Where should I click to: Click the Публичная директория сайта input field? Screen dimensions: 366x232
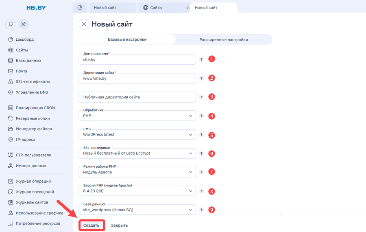coord(137,97)
